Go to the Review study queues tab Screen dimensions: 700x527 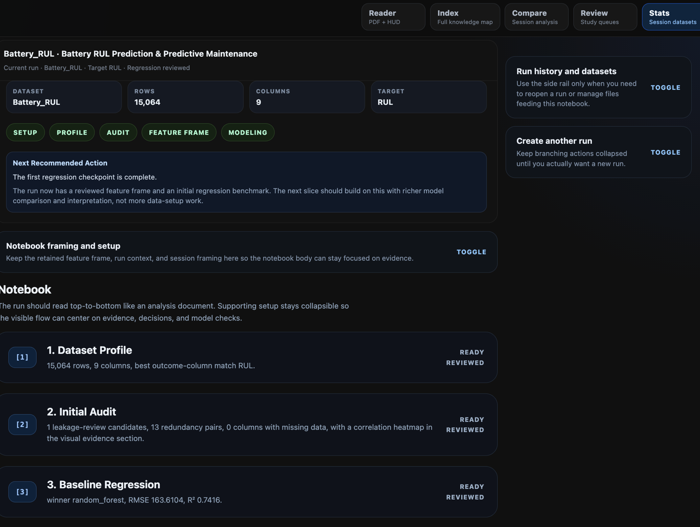point(605,17)
